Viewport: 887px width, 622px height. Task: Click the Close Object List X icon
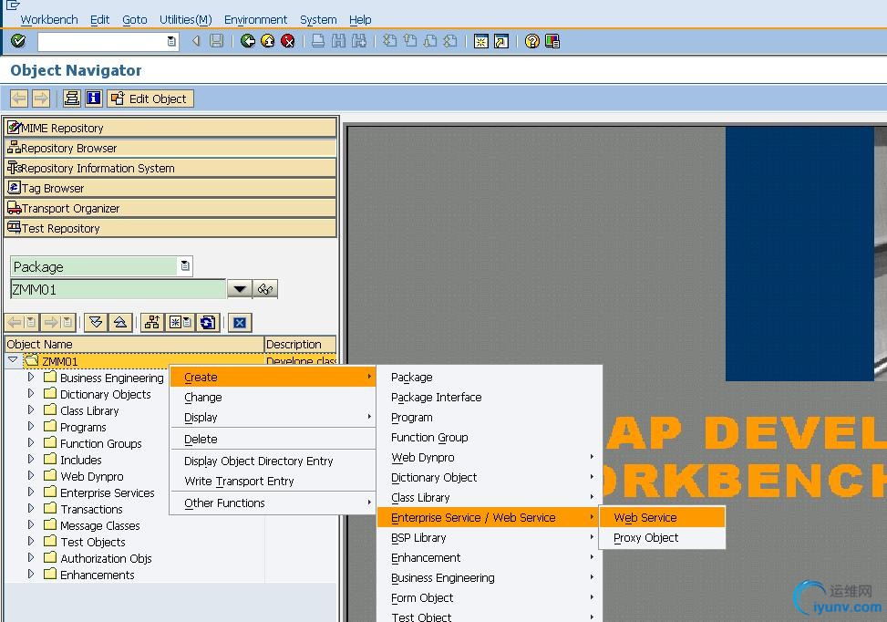[240, 323]
